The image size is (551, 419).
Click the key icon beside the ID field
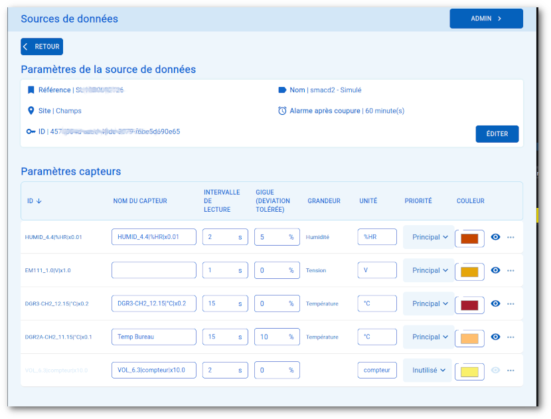31,131
